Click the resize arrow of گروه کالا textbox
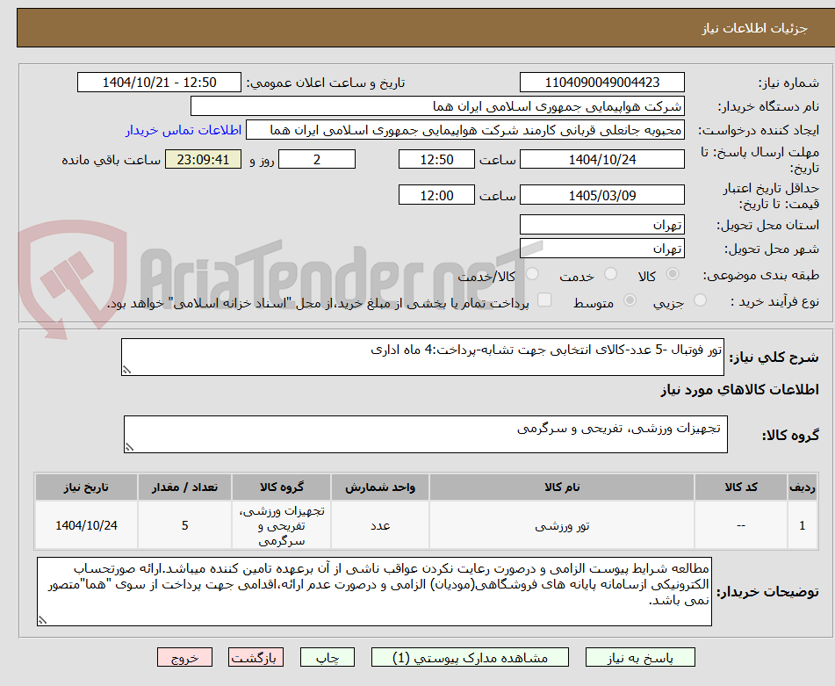Screen dimensions: 835x686 (x=130, y=444)
